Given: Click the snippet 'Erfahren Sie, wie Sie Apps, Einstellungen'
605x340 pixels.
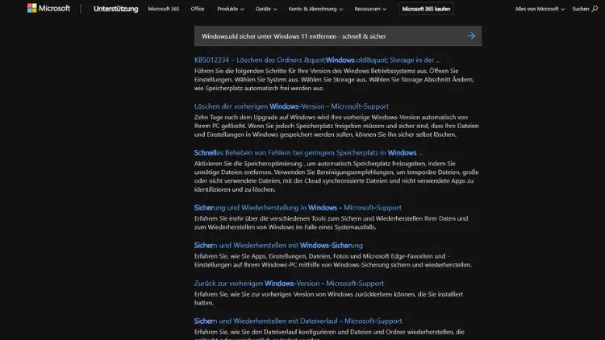Looking at the screenshot, I should click(x=333, y=260).
